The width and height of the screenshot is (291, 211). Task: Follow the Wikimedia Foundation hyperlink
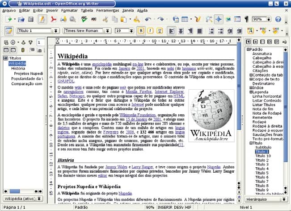(x=137, y=115)
